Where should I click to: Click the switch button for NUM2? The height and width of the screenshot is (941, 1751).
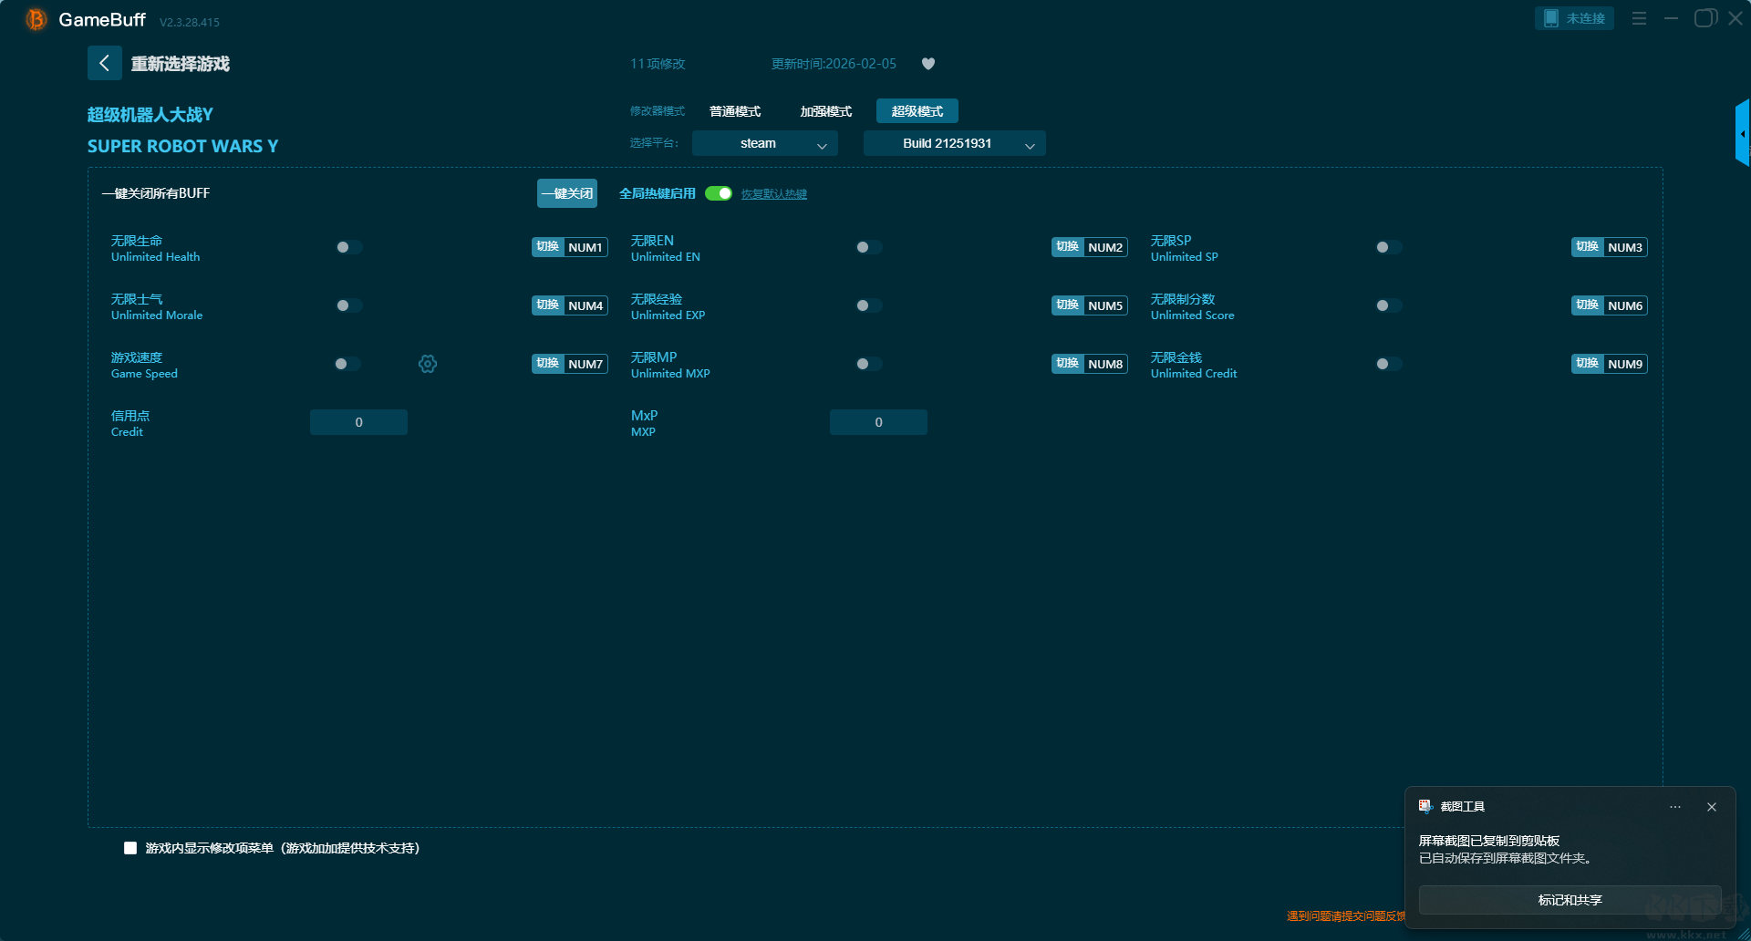pyautogui.click(x=1068, y=247)
